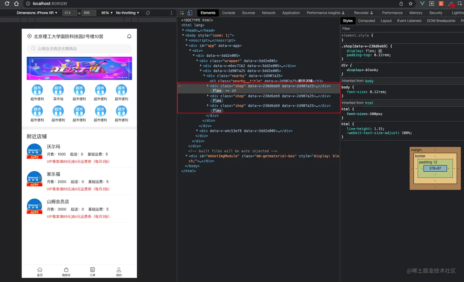Tap the location pin icon
This screenshot has height=282, width=464.
[29, 36]
